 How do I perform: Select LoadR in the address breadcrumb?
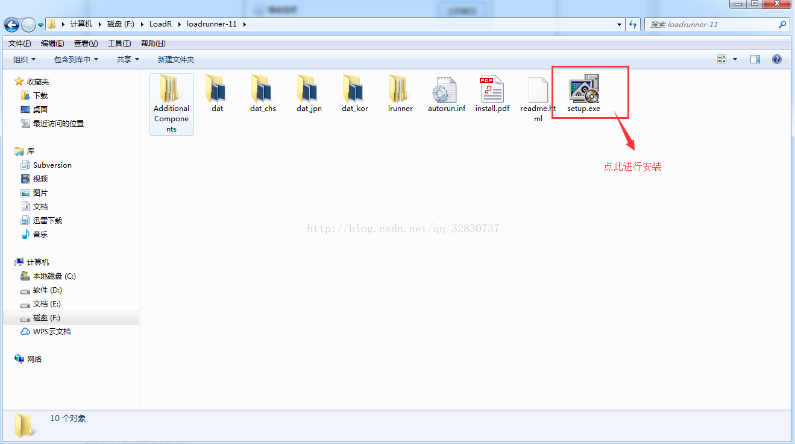pyautogui.click(x=161, y=25)
